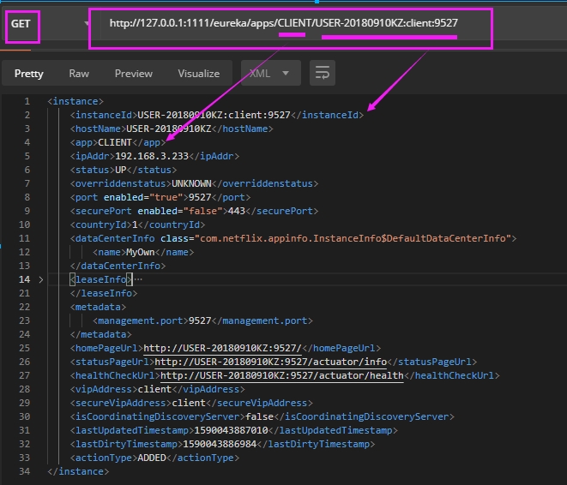Click the instanceId value USER-20180910KZ:client:9527

click(x=214, y=115)
